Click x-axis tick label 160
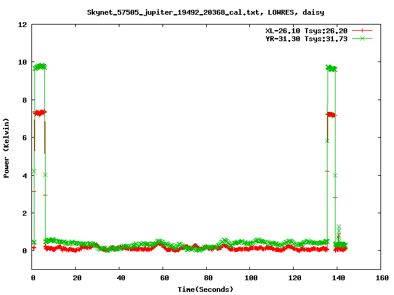Image resolution: width=394 pixels, height=295 pixels. pos(382,278)
